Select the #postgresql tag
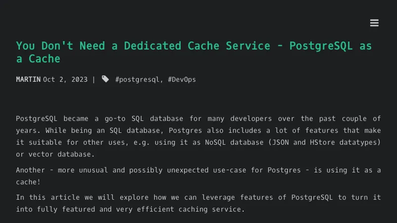397x223 pixels. tap(137, 79)
